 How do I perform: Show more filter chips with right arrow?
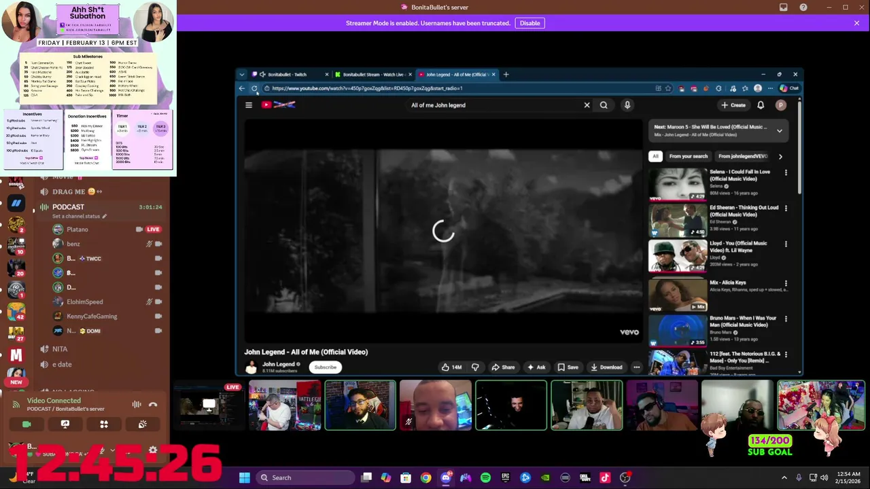[780, 157]
